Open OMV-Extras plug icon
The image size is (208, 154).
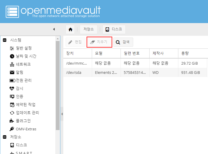(12, 129)
